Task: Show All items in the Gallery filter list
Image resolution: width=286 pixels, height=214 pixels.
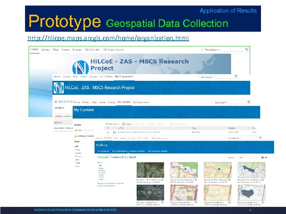Action: (x=100, y=165)
